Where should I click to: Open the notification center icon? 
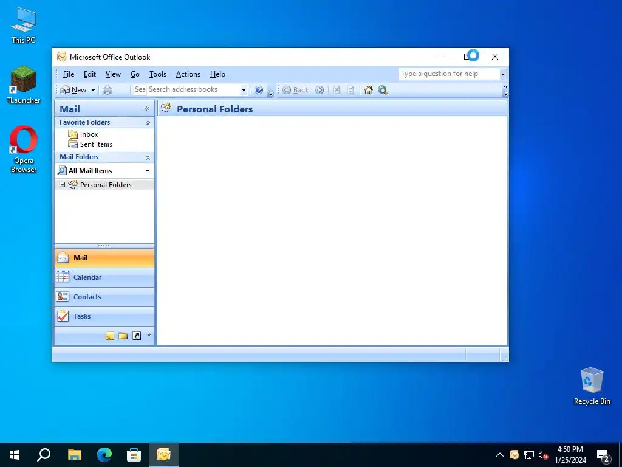(603, 455)
